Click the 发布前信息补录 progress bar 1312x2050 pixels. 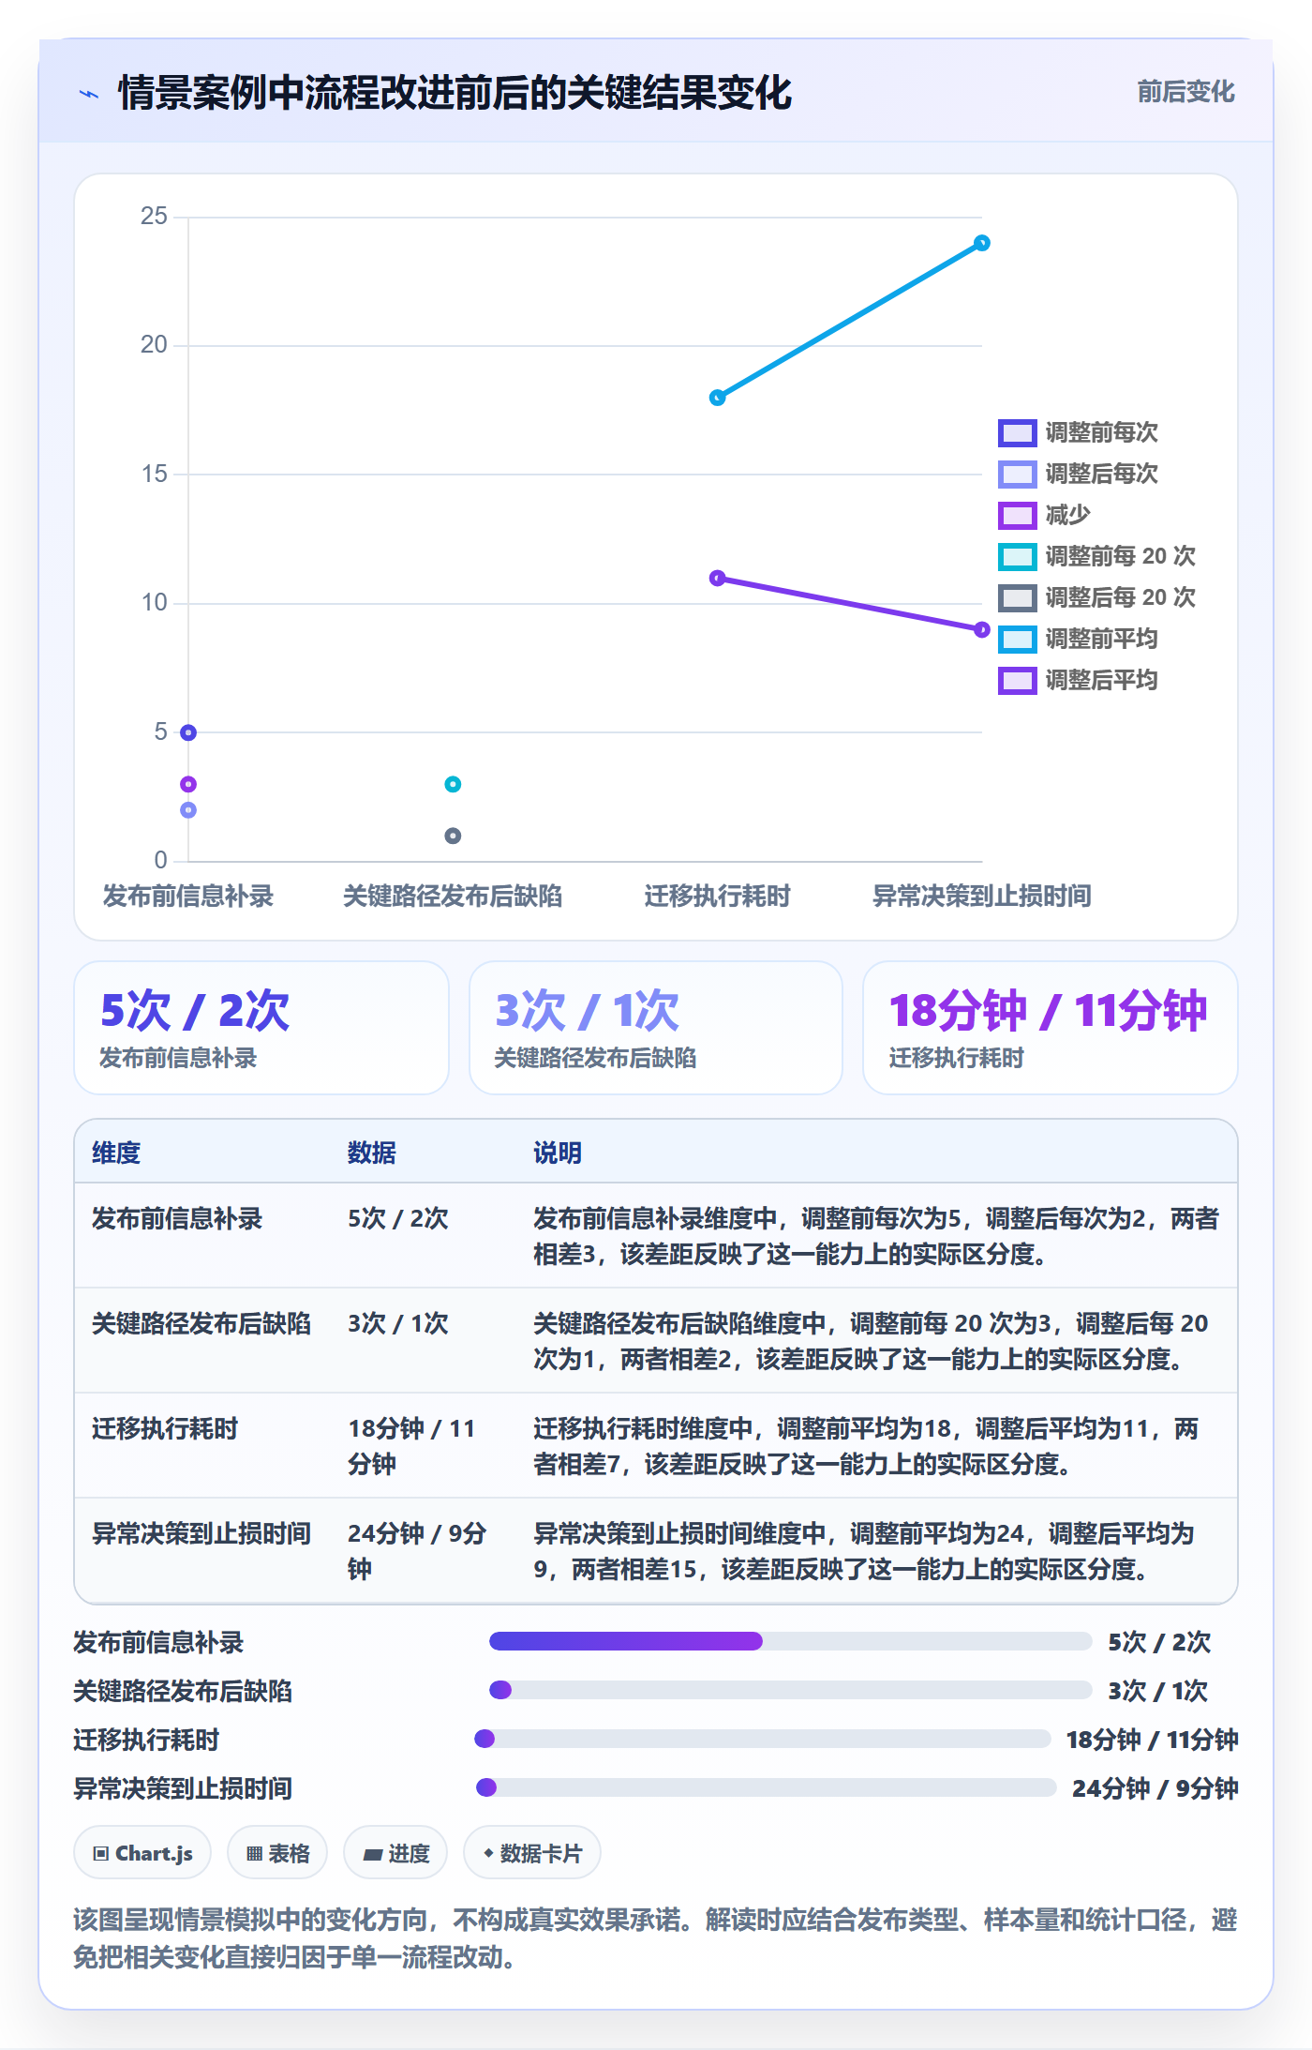(x=790, y=1641)
